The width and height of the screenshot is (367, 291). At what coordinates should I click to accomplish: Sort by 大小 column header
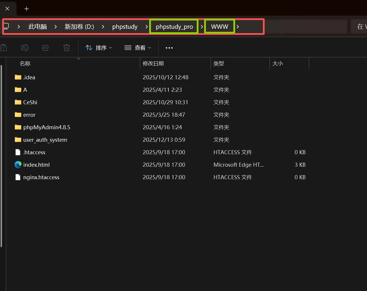coord(278,64)
